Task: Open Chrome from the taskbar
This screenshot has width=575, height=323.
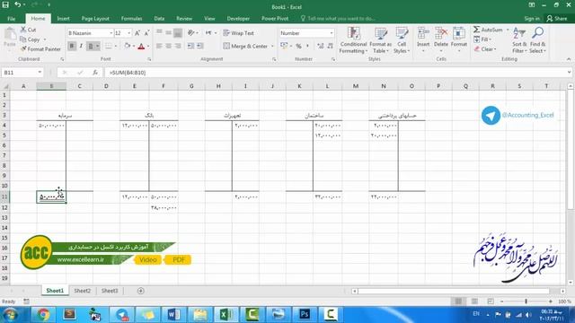Action: (43, 314)
